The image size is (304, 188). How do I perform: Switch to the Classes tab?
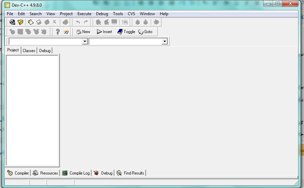click(29, 51)
